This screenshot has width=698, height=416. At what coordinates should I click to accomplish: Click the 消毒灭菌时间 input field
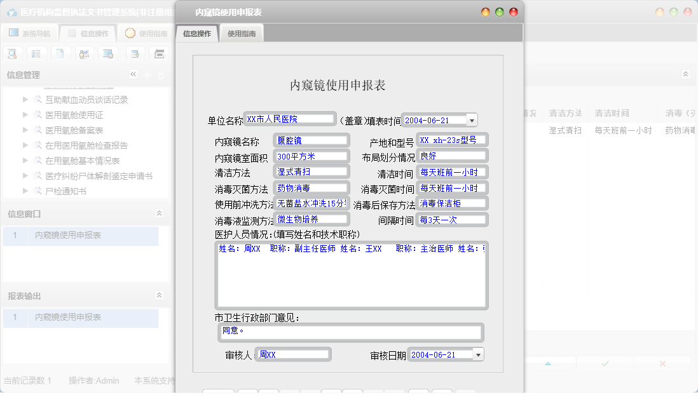452,188
